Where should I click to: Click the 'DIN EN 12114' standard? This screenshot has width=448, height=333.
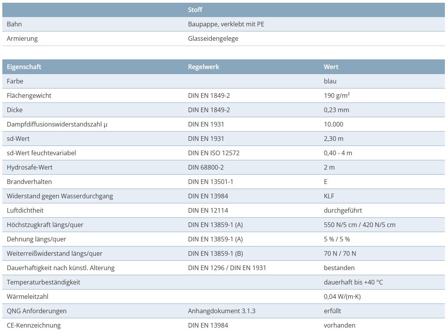coord(208,210)
